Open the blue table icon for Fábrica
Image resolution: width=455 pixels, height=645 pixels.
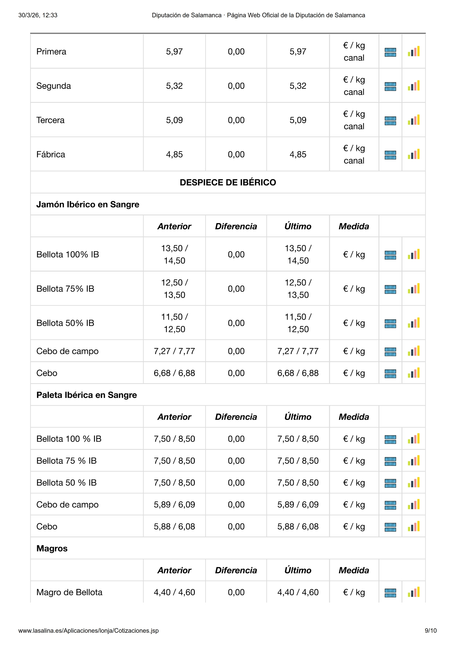[x=390, y=155]
